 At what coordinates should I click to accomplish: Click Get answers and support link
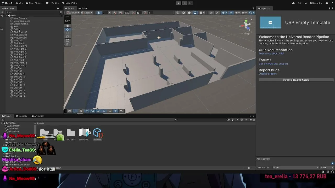tap(273, 64)
